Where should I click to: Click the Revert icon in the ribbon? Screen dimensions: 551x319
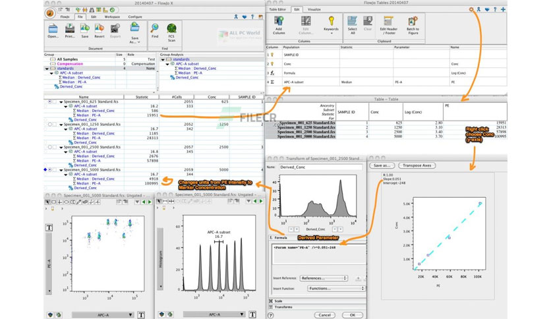tap(100, 29)
